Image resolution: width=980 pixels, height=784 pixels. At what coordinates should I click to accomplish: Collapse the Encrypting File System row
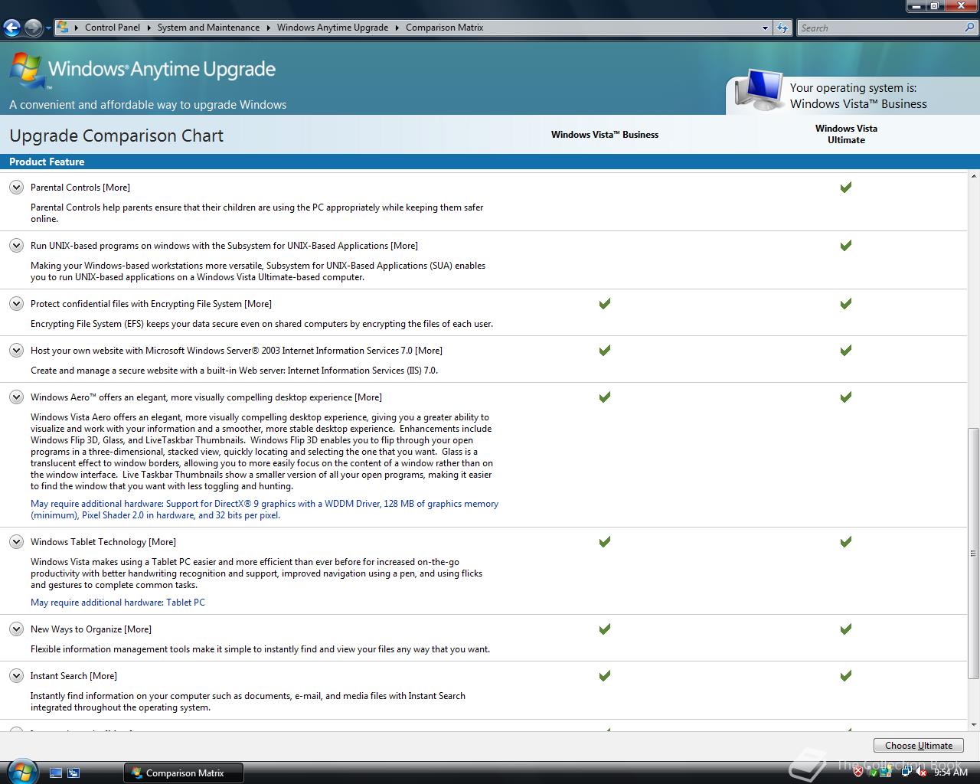tap(16, 303)
